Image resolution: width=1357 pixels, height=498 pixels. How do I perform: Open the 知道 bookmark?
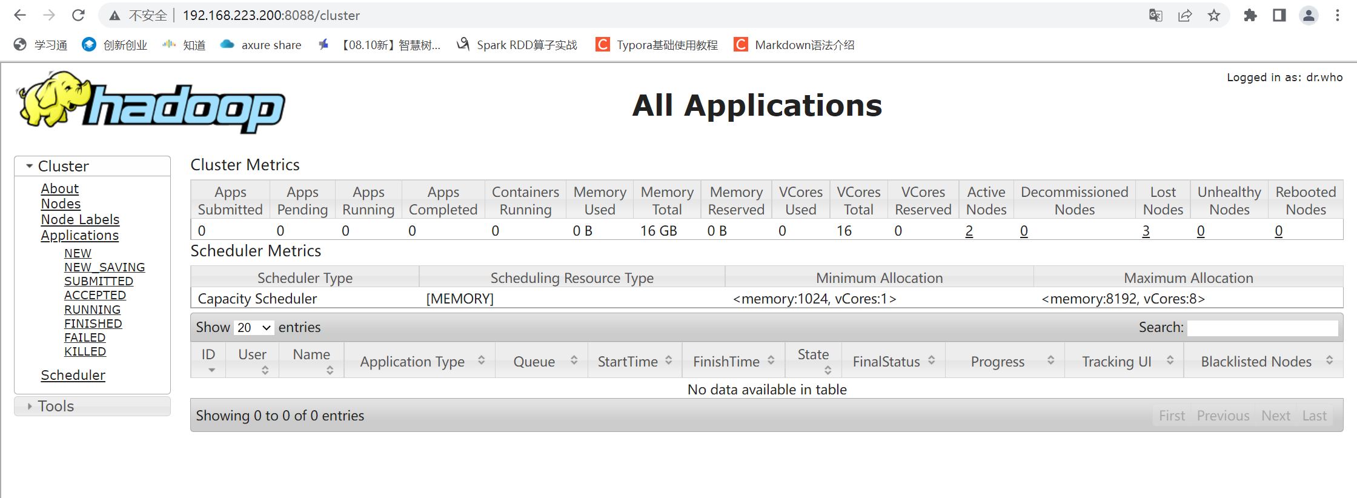click(184, 45)
